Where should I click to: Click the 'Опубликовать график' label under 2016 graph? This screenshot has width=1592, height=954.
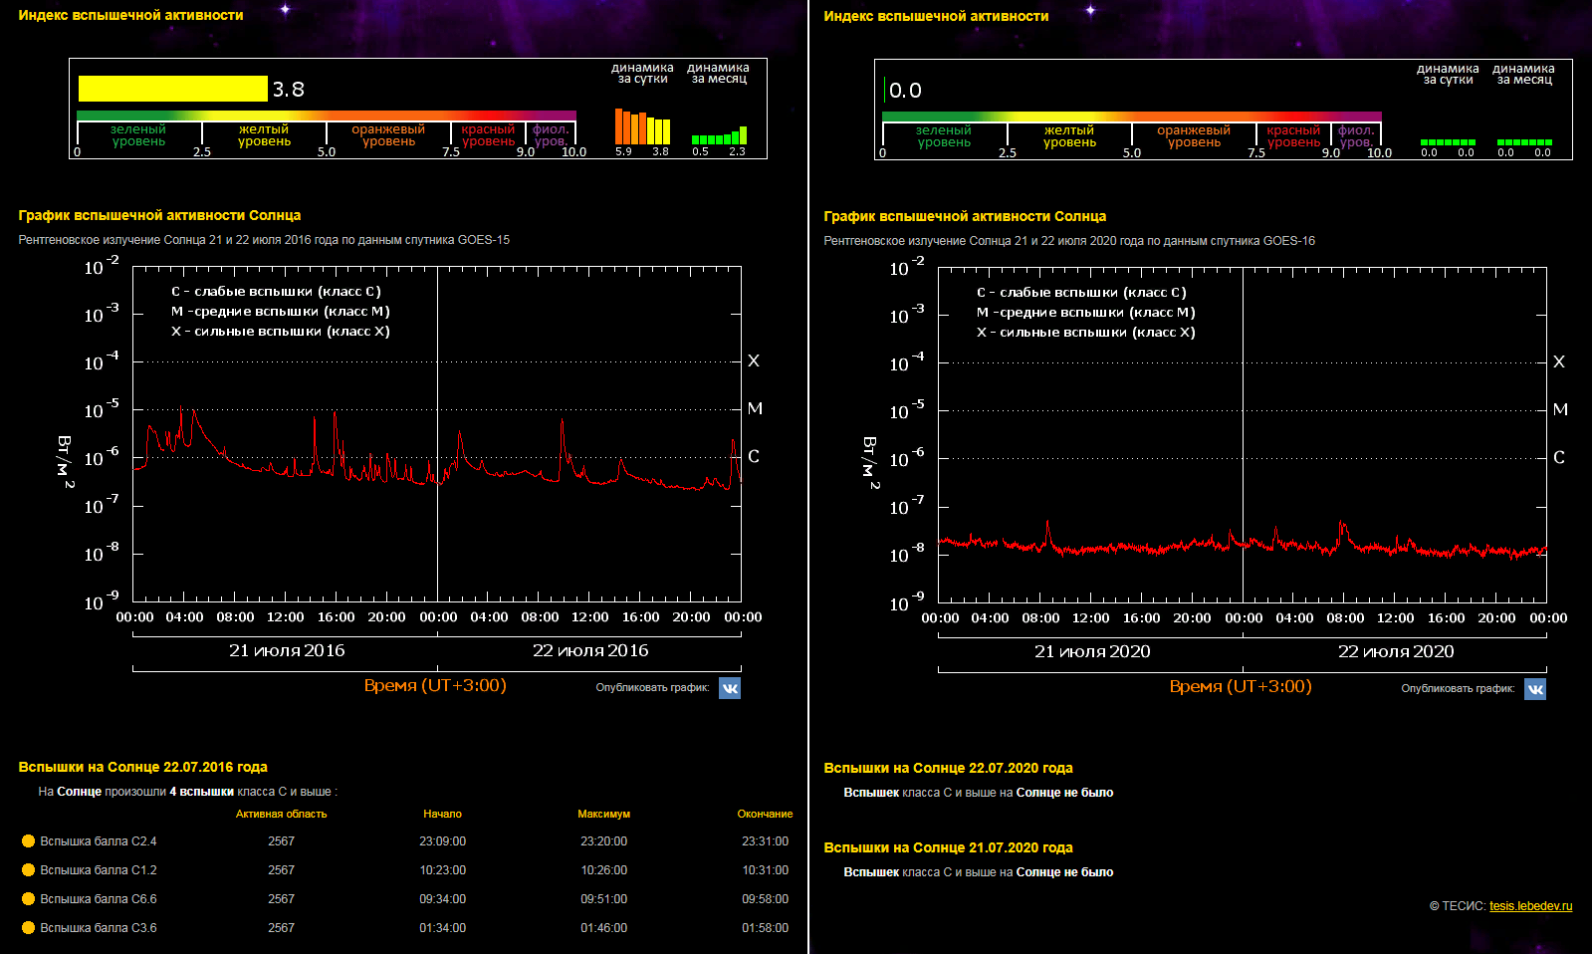(x=652, y=688)
